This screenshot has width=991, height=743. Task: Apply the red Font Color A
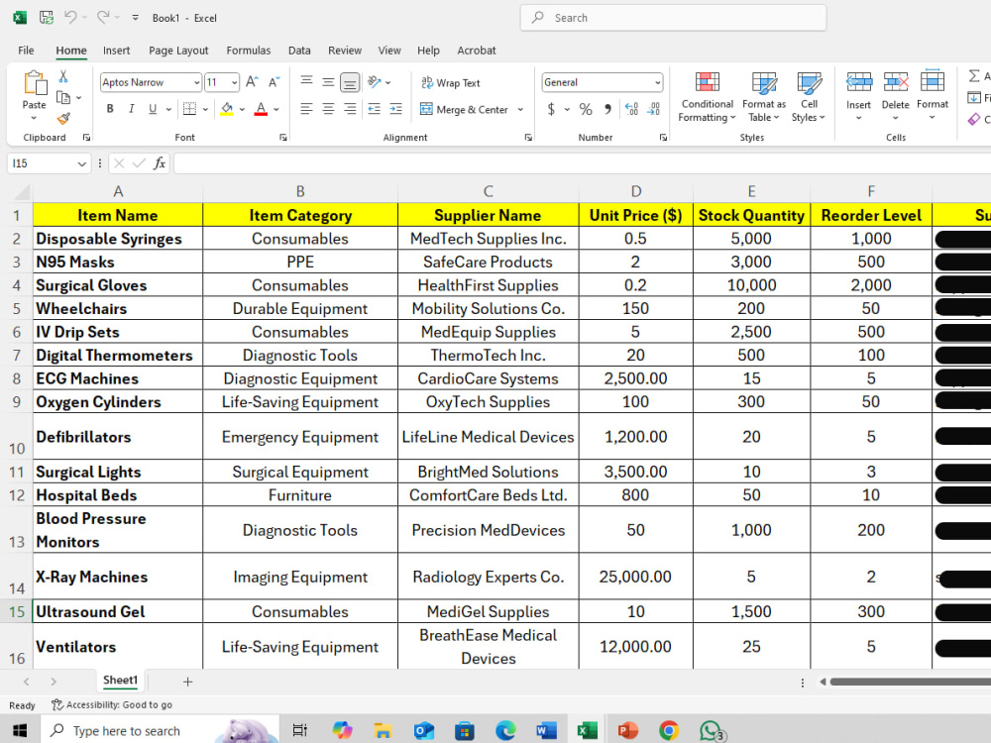(x=261, y=109)
